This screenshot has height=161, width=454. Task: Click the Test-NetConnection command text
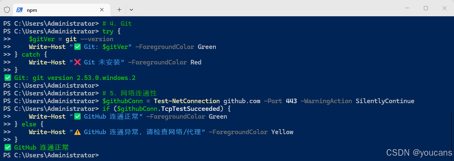click(x=187, y=101)
